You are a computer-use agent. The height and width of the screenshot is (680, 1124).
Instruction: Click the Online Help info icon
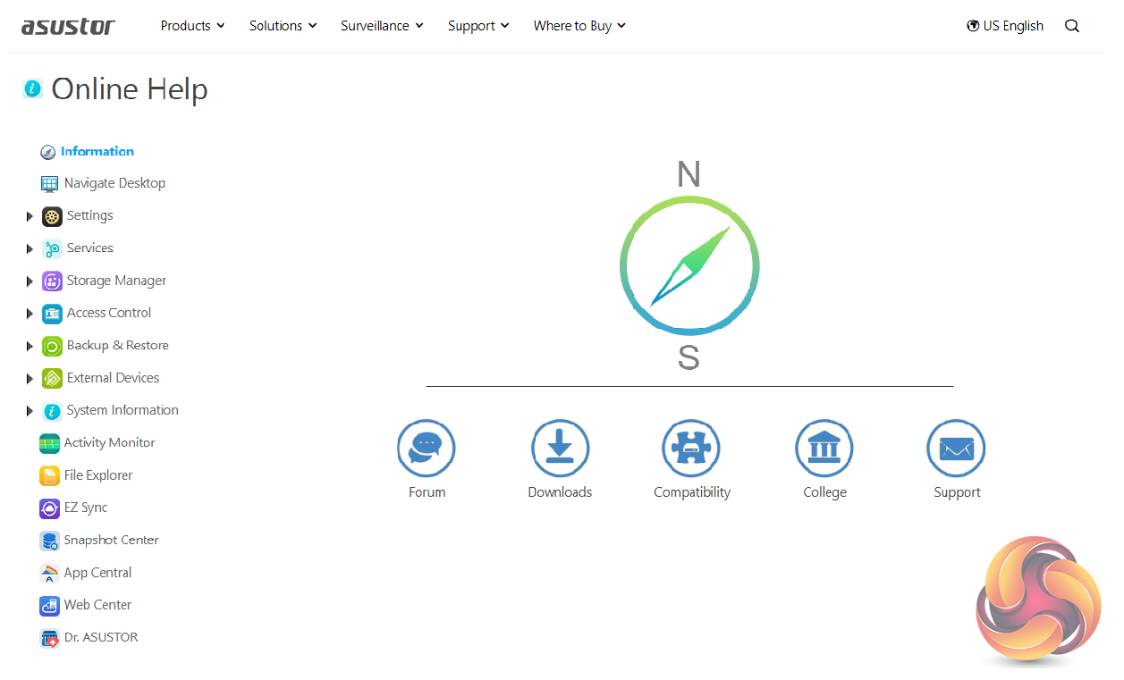[33, 88]
